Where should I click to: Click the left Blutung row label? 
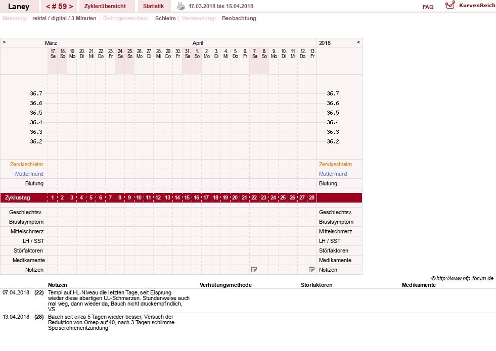point(34,183)
